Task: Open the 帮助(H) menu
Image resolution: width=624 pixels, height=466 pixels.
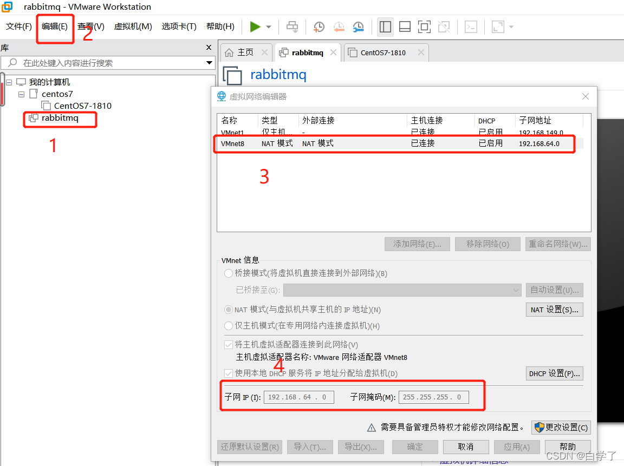Action: click(x=220, y=27)
